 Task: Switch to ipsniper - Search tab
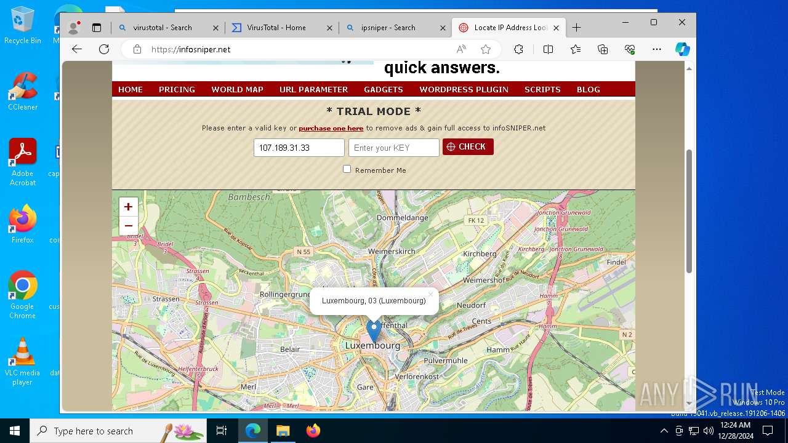pos(388,28)
